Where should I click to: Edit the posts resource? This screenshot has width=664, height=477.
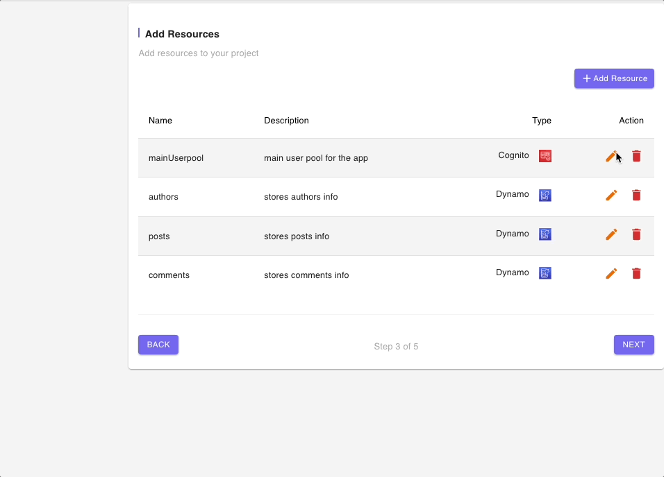pos(611,234)
